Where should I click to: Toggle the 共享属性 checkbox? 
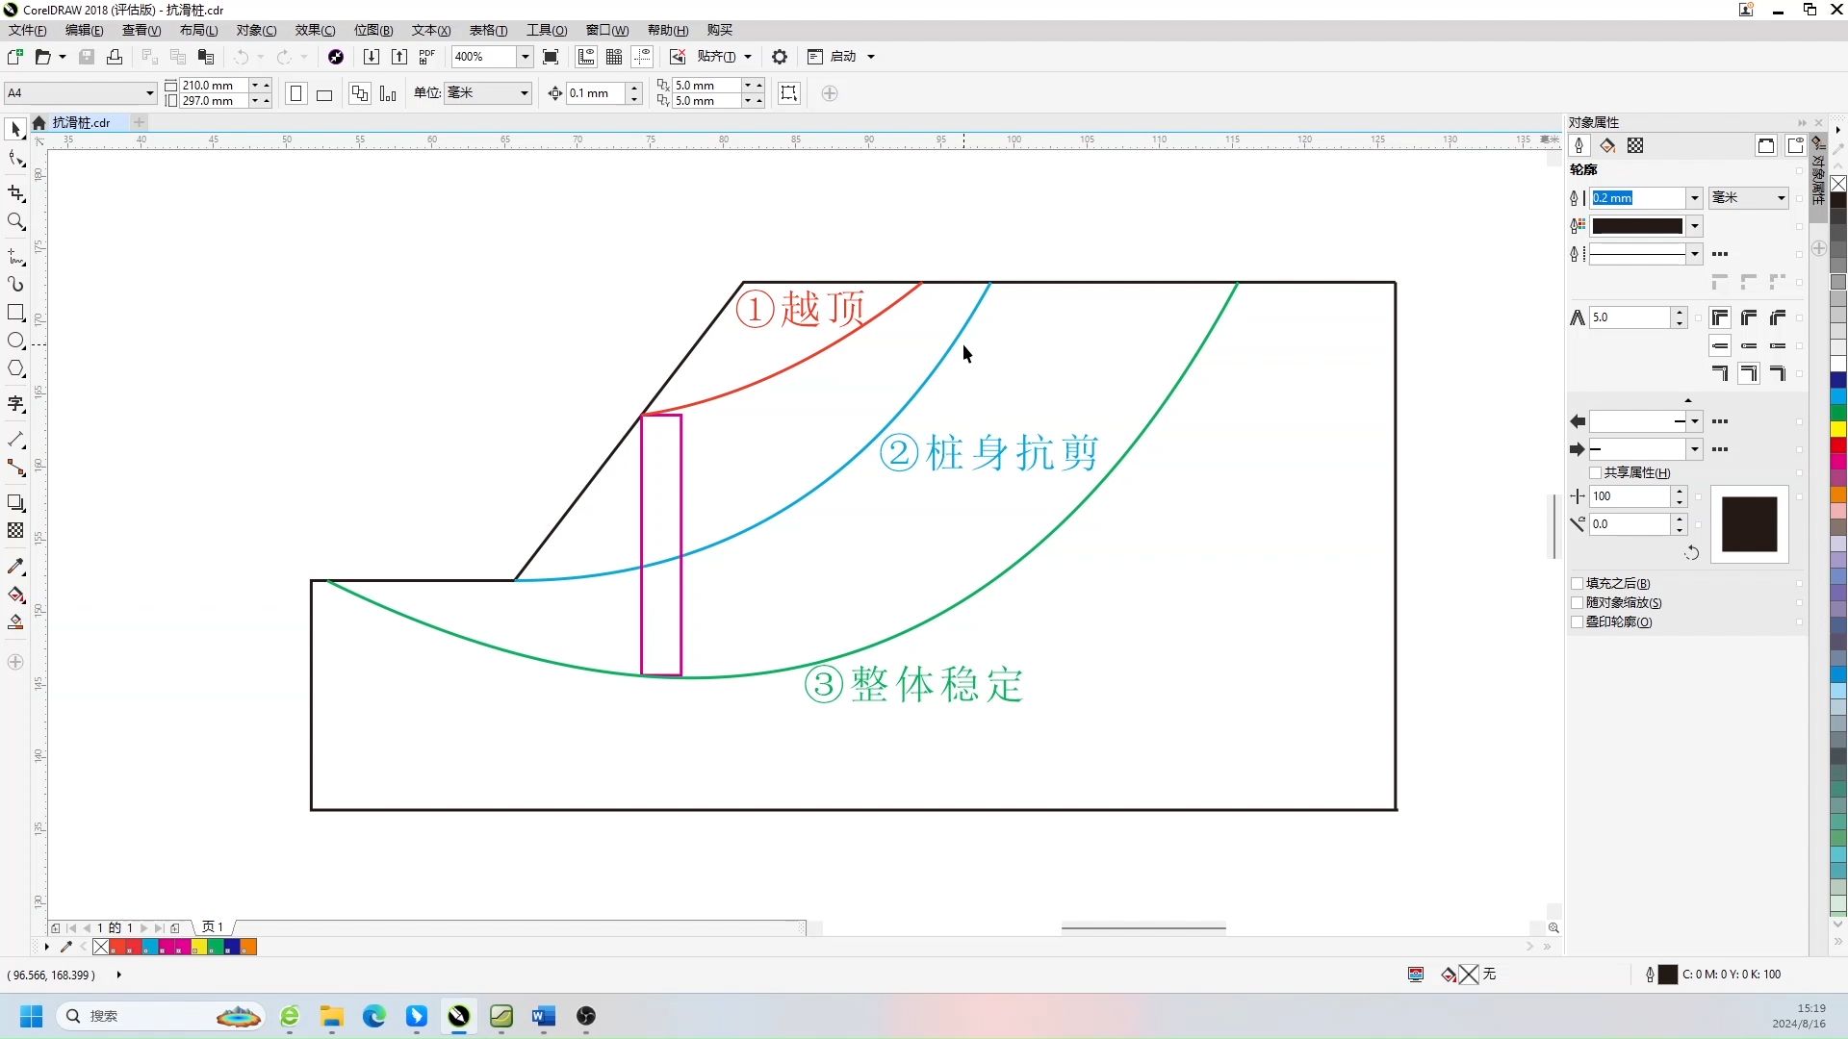(x=1595, y=472)
